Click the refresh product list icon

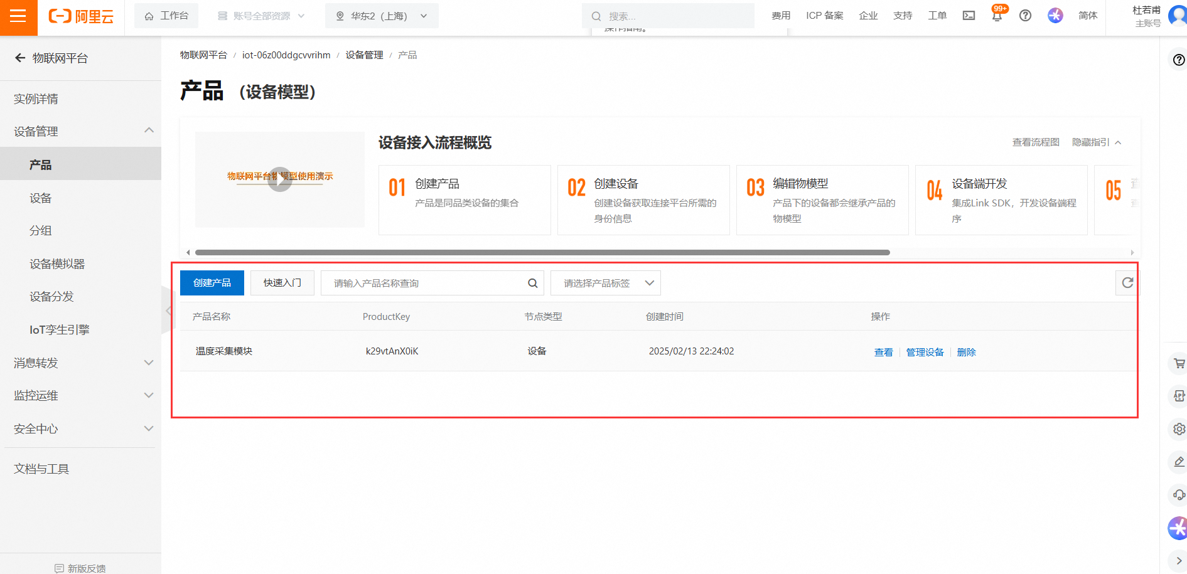[x=1127, y=283]
